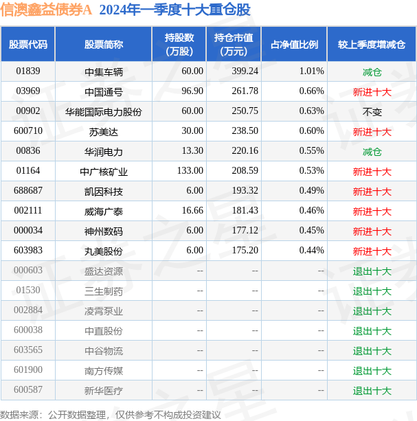
Task: Select stock code 00902
Action: 28,111
